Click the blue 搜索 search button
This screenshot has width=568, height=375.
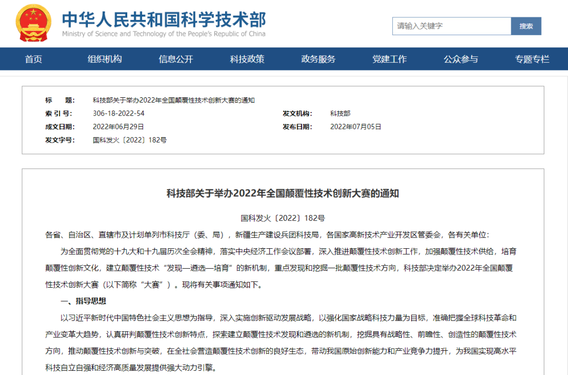pyautogui.click(x=525, y=26)
